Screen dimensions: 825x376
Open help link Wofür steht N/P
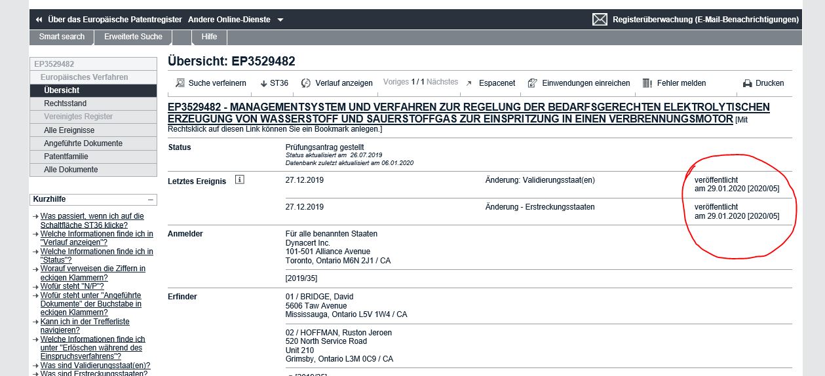click(72, 286)
